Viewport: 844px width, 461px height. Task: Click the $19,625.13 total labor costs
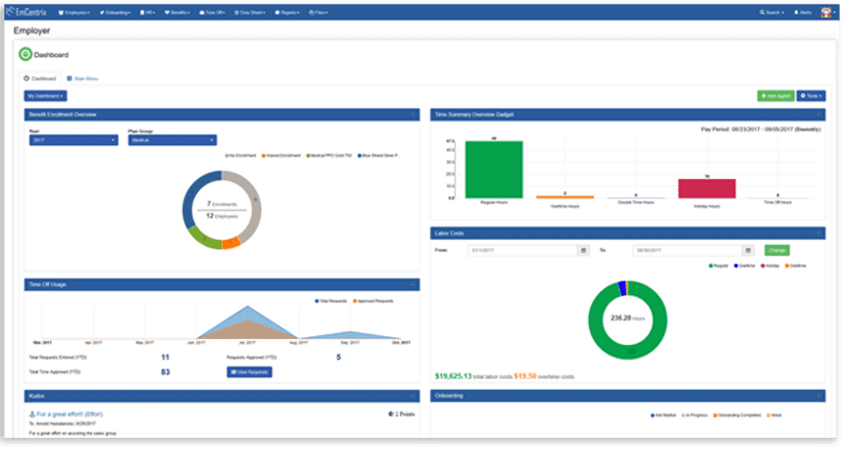pos(454,376)
